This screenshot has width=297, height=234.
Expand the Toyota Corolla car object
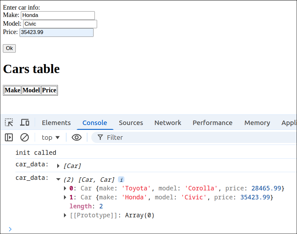pyautogui.click(x=65, y=188)
